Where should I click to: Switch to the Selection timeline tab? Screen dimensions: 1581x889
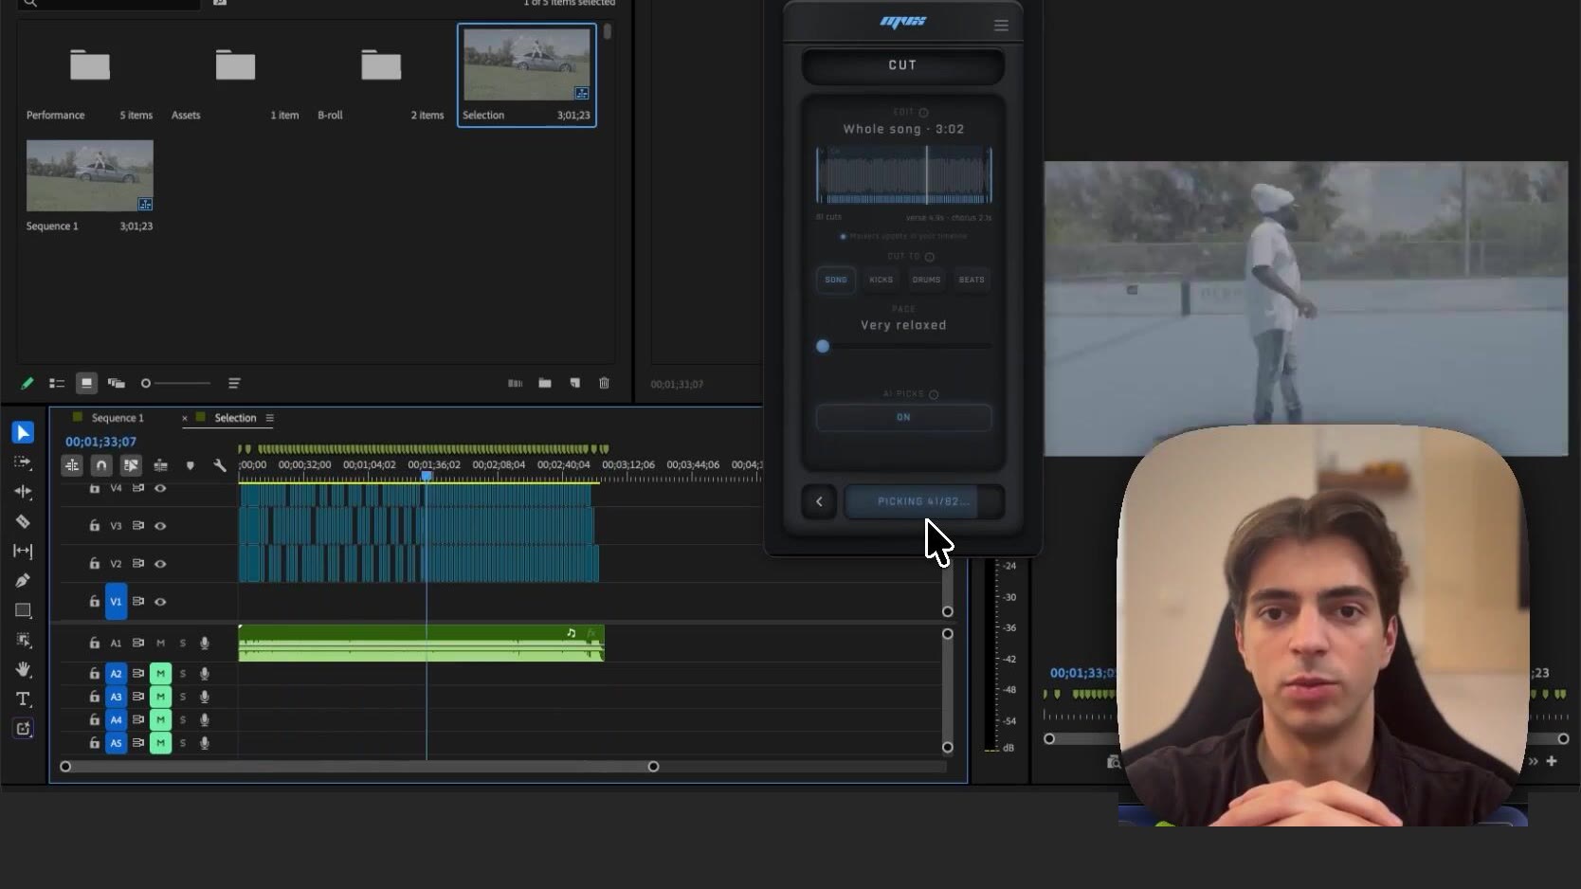coord(235,418)
